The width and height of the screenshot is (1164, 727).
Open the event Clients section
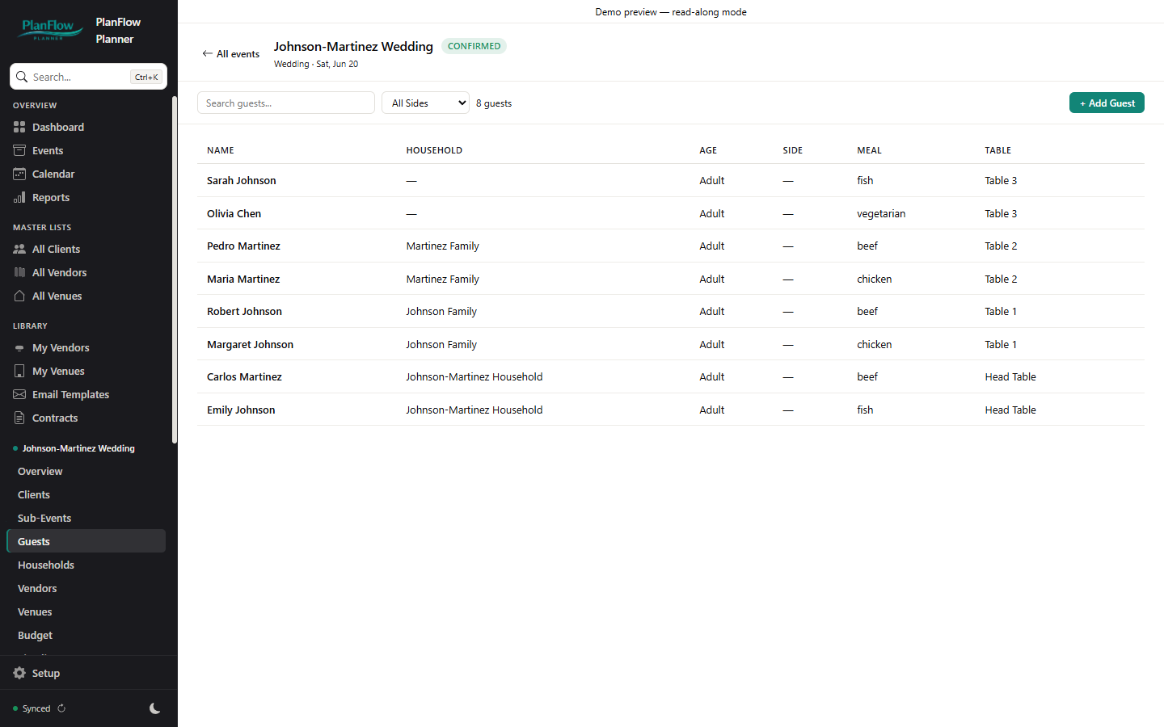point(86,494)
